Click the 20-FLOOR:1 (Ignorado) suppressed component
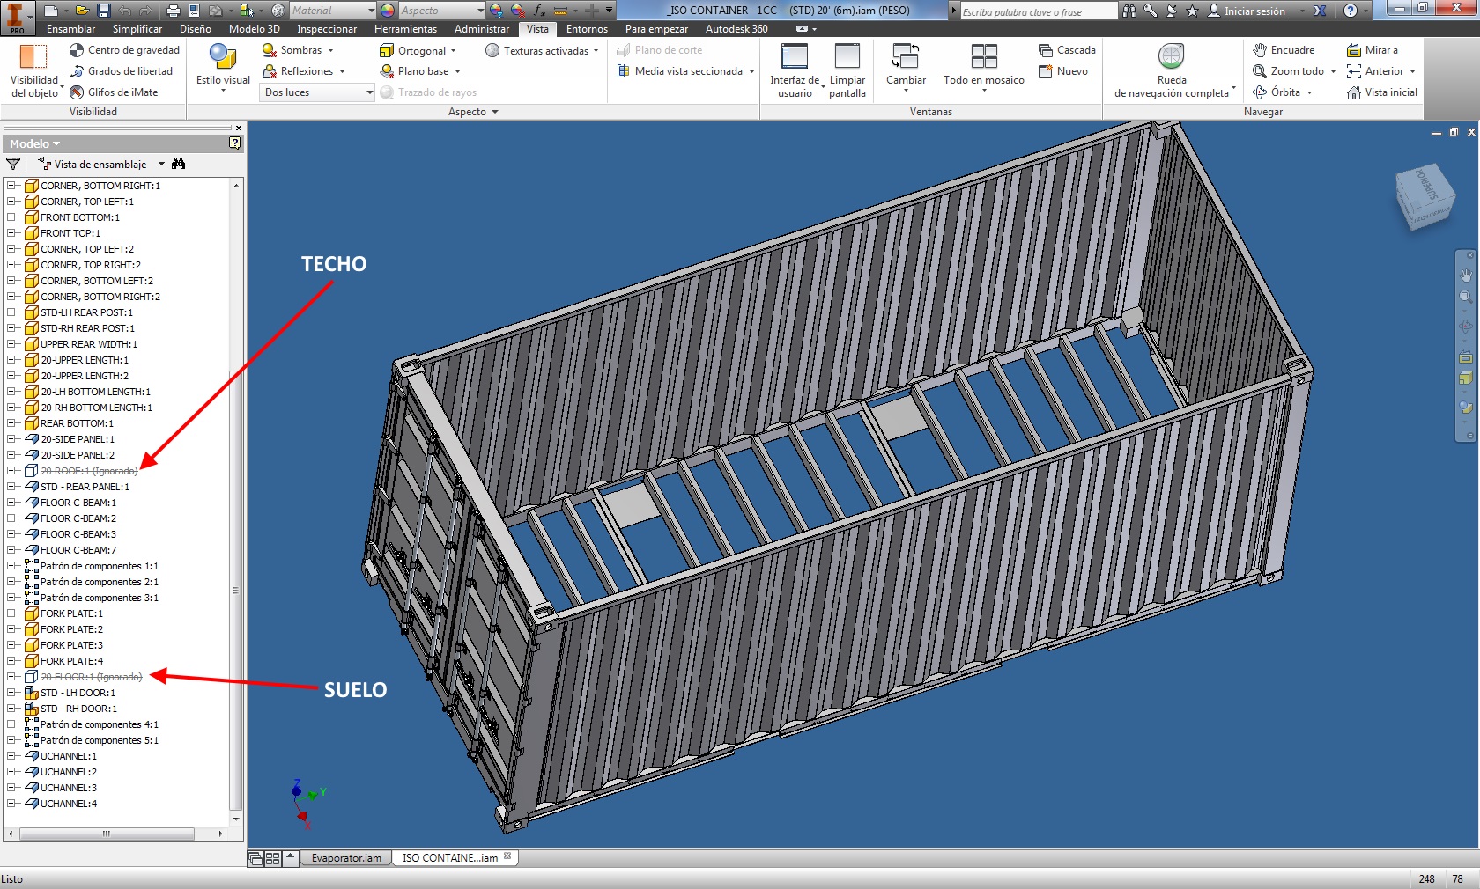The width and height of the screenshot is (1480, 889). (91, 677)
